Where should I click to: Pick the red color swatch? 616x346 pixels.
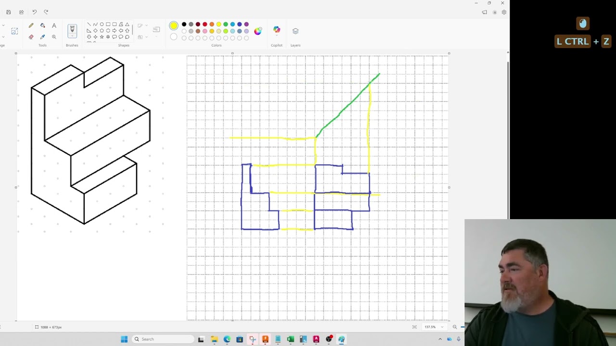point(205,24)
